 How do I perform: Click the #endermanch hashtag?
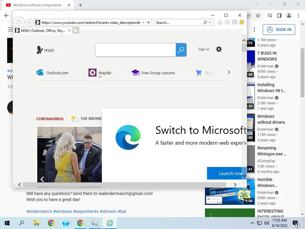pos(39,211)
